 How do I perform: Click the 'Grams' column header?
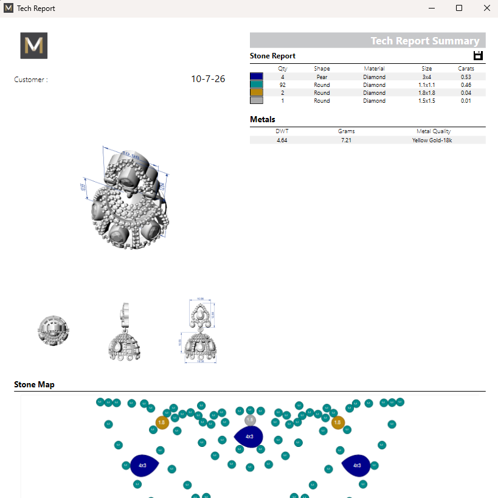(x=346, y=131)
